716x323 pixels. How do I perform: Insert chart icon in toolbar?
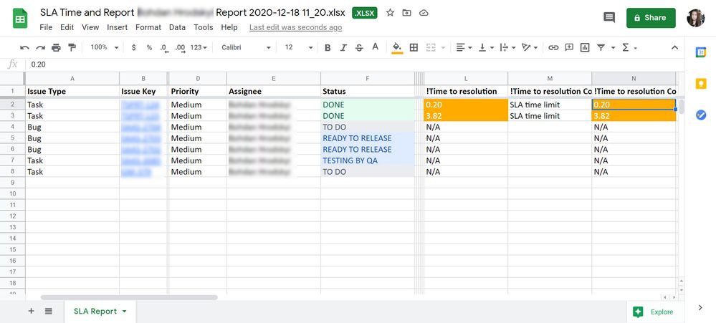585,47
